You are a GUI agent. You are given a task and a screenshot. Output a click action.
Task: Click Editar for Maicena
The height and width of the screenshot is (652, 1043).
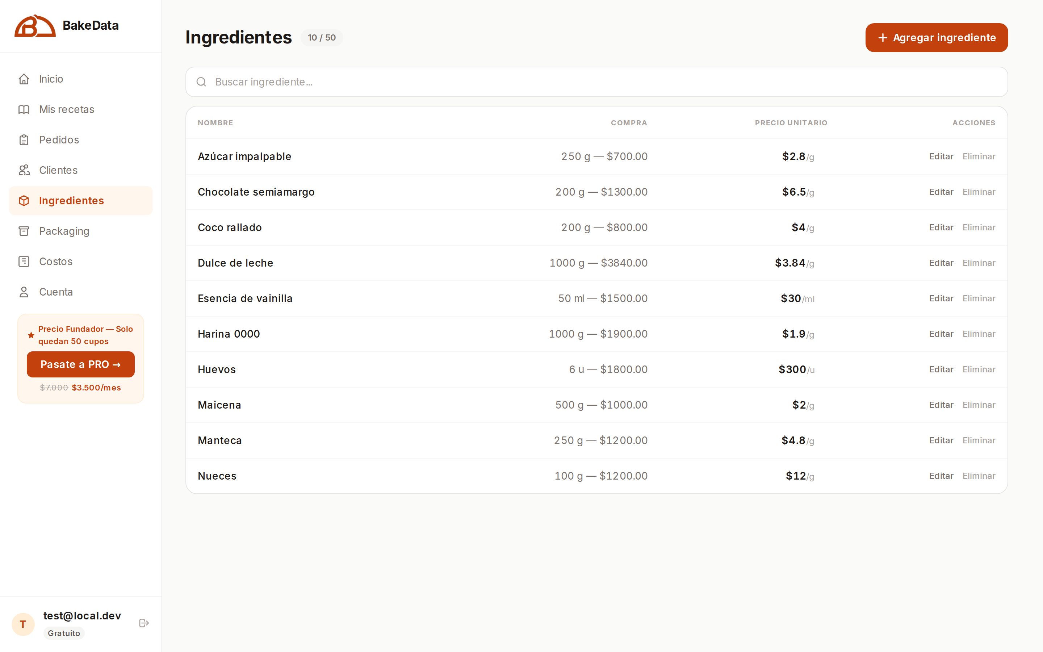point(941,405)
